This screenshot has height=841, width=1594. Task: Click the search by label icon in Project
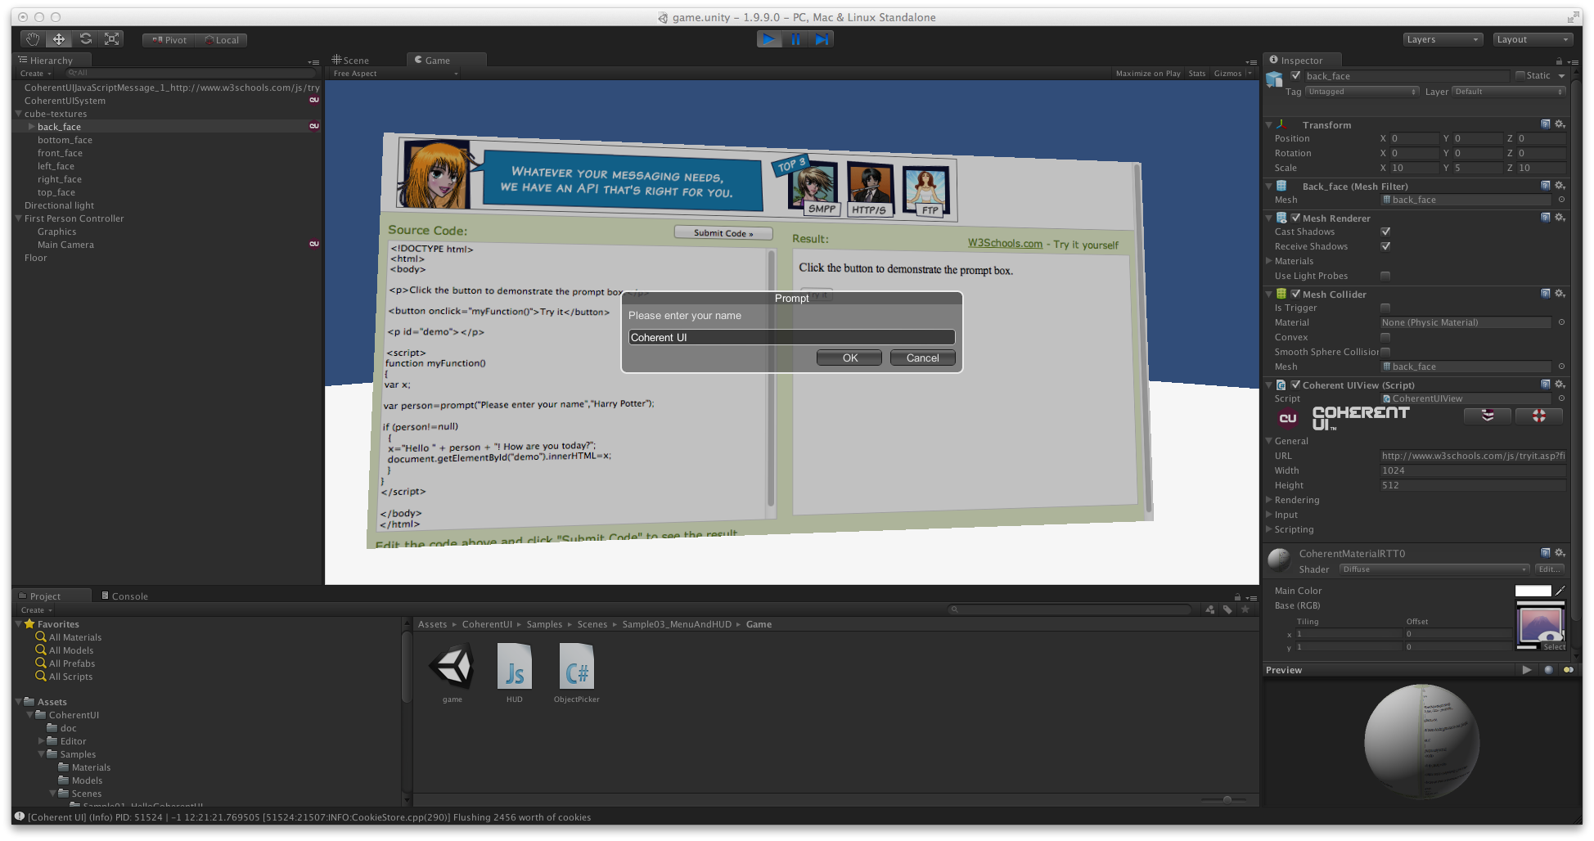pos(1227,609)
